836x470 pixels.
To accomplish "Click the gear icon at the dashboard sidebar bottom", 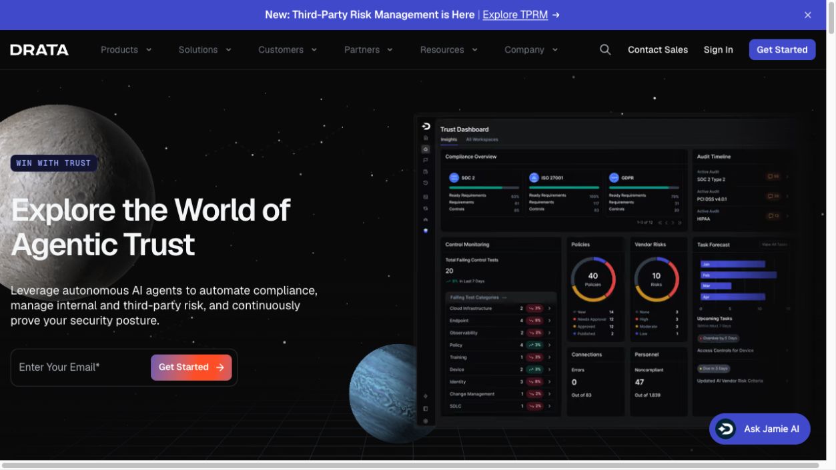I will (x=426, y=421).
